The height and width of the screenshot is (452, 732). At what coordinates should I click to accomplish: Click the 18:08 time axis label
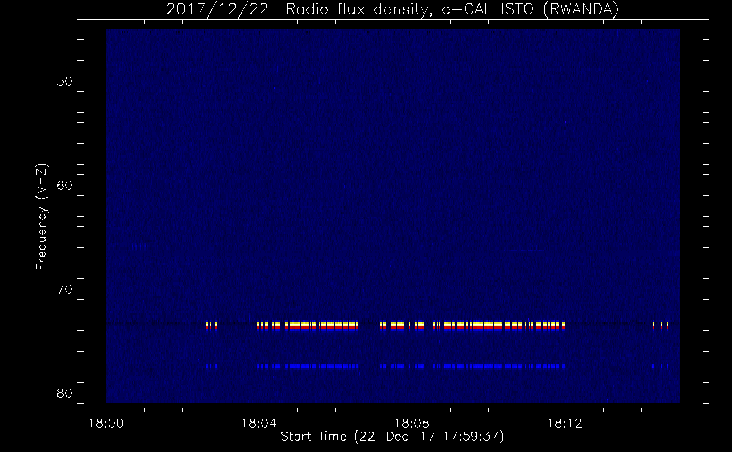point(412,424)
